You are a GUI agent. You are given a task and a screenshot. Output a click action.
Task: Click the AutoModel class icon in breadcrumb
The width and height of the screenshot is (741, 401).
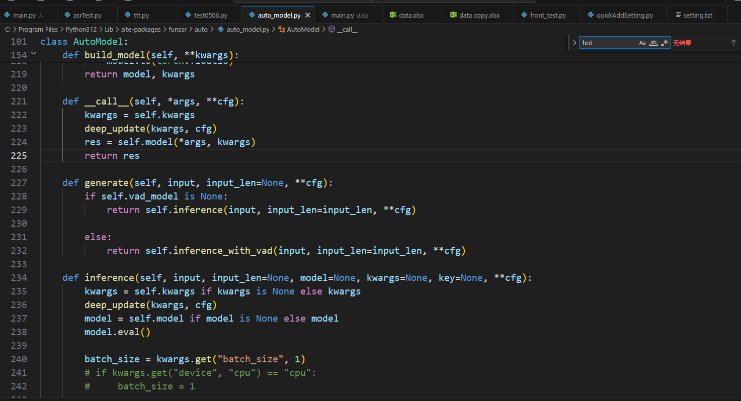click(x=282, y=29)
